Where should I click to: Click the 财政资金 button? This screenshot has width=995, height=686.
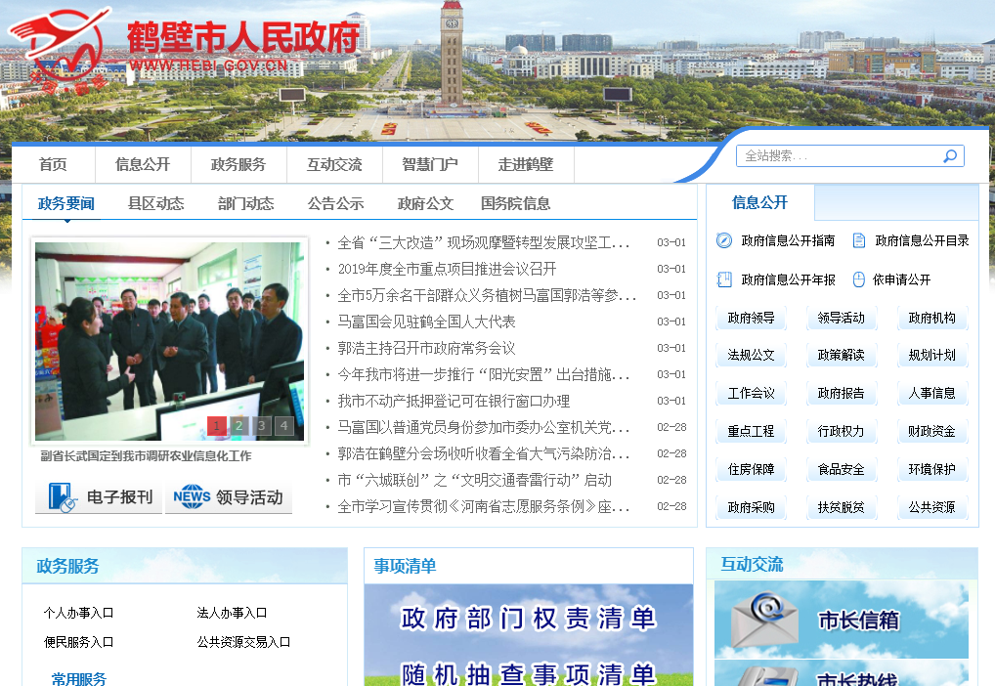(932, 432)
